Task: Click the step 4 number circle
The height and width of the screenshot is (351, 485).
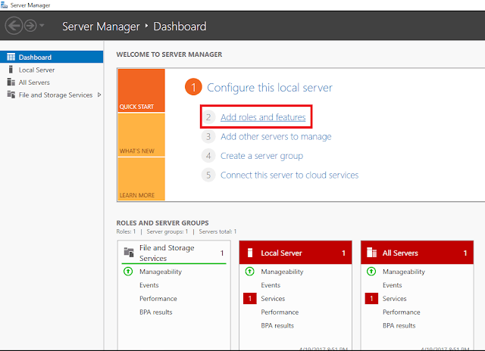Action: click(208, 156)
